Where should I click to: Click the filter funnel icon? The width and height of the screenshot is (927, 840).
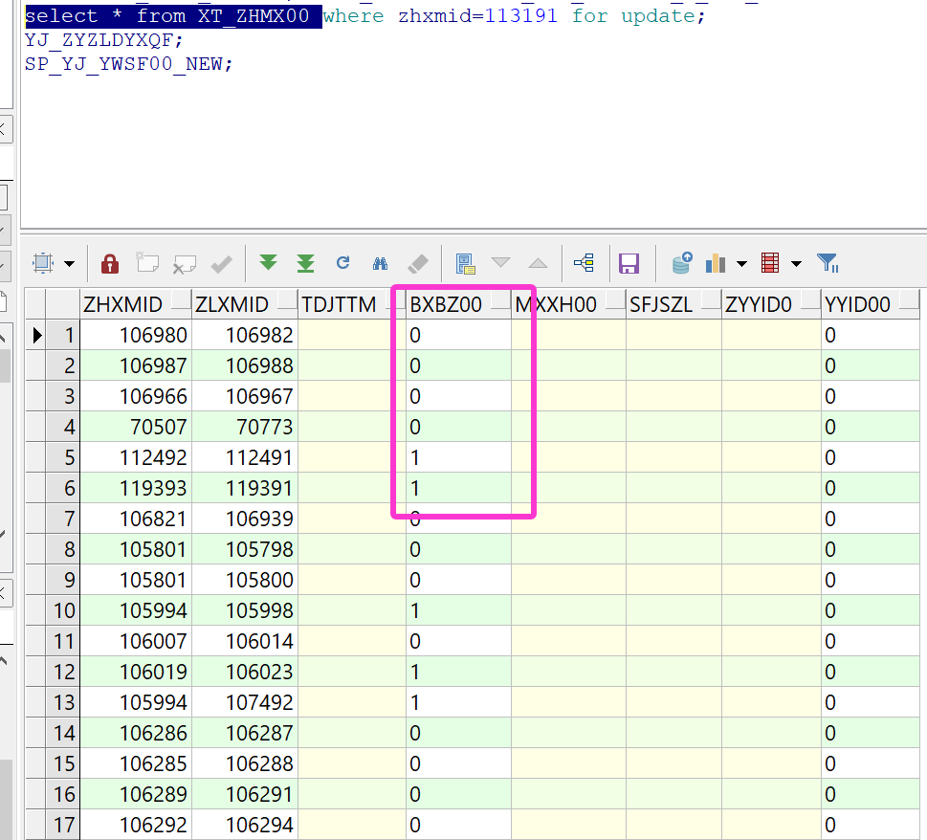click(x=828, y=263)
